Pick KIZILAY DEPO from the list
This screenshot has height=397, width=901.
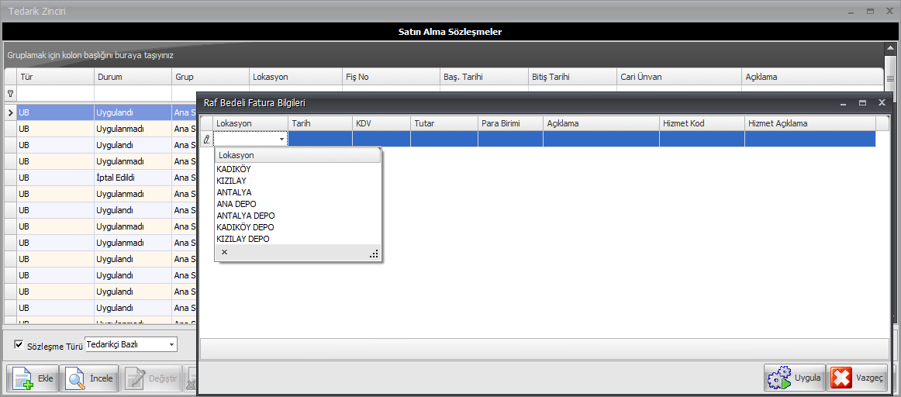[243, 239]
